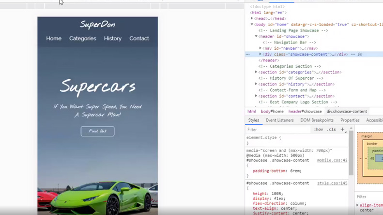Open the Contact nav link
Image resolution: width=383 pixels, height=215 pixels.
pos(139,39)
